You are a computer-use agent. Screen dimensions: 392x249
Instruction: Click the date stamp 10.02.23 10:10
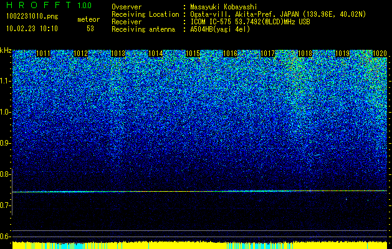click(32, 29)
